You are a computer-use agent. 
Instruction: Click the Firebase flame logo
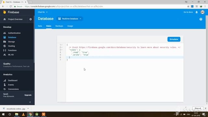[5, 12]
